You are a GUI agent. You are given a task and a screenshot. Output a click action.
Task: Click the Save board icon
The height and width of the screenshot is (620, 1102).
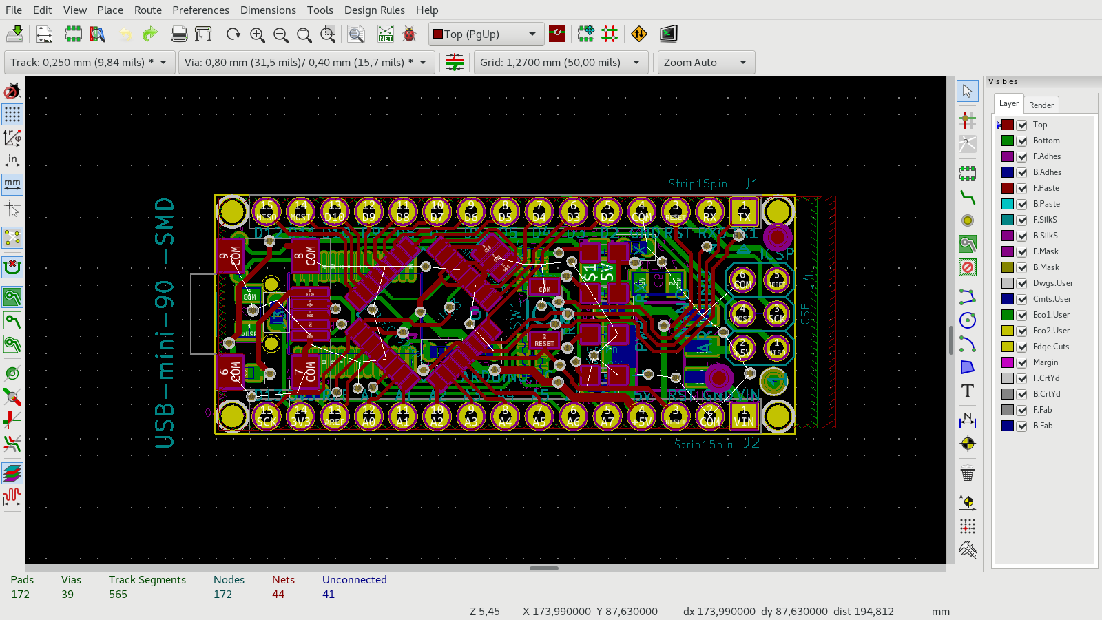coord(14,34)
